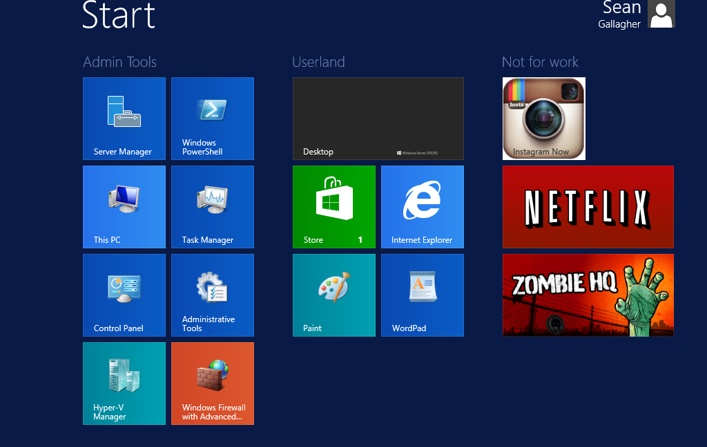
Task: Play Zombie HQ
Action: [588, 295]
